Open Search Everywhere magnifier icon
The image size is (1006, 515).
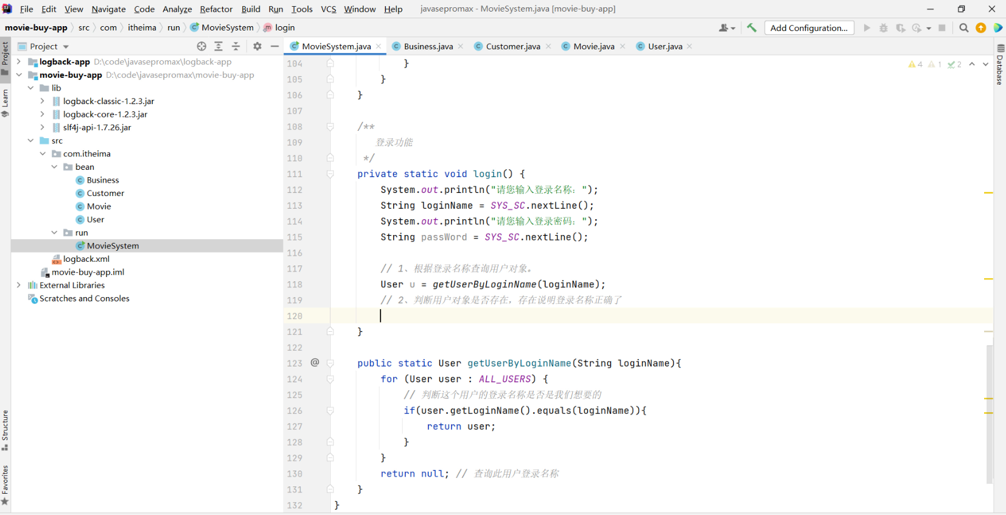(964, 28)
